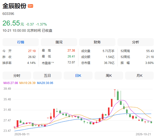Click the stock name 金辰股份
This screenshot has height=139, width=155.
(x=14, y=6)
